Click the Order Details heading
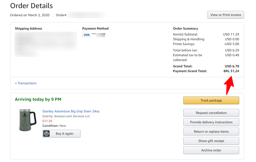Viewport: 256px width, 162px height. click(x=32, y=6)
